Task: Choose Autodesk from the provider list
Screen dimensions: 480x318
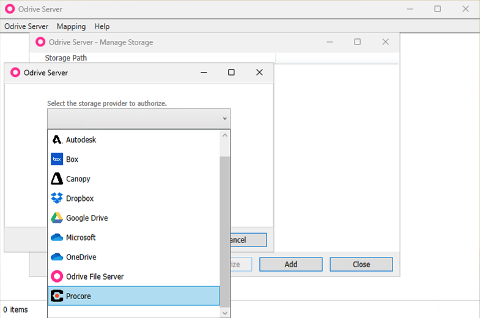Action: [134, 140]
